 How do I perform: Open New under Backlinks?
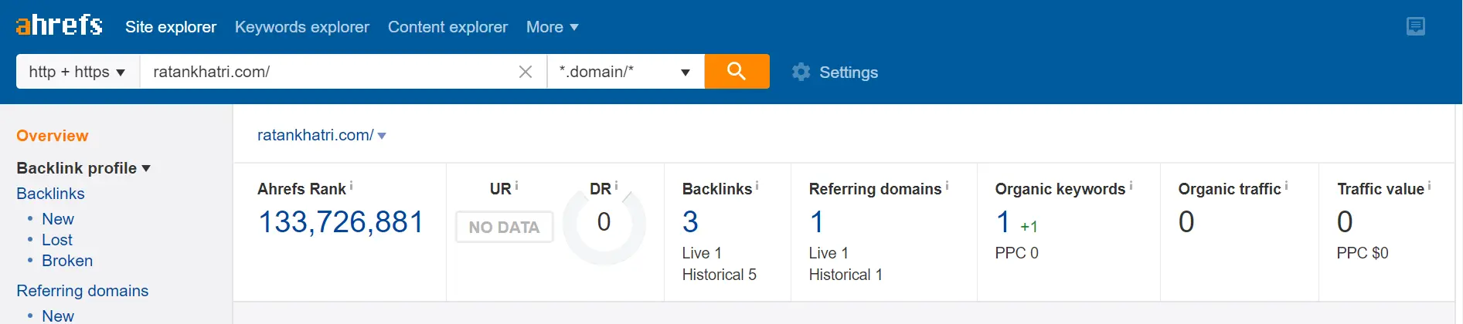click(x=58, y=219)
